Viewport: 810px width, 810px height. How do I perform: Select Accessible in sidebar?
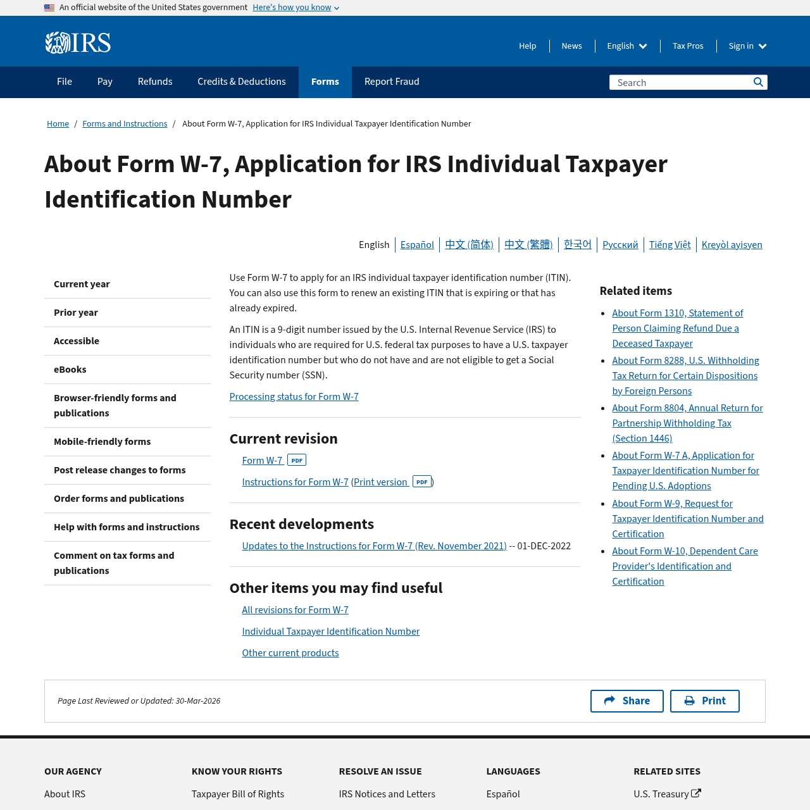(x=127, y=341)
